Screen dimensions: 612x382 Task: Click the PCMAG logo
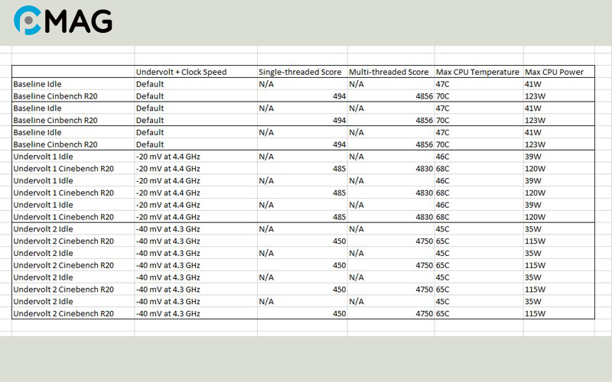click(63, 21)
